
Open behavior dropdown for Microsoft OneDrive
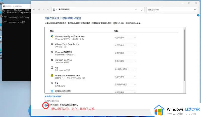(125, 61)
